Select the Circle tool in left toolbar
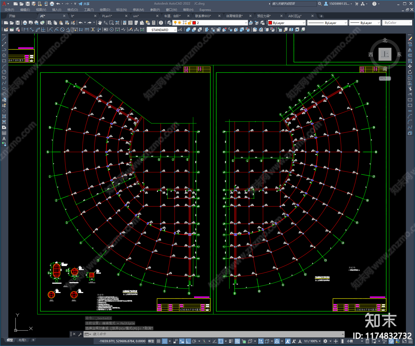 click(x=4, y=72)
